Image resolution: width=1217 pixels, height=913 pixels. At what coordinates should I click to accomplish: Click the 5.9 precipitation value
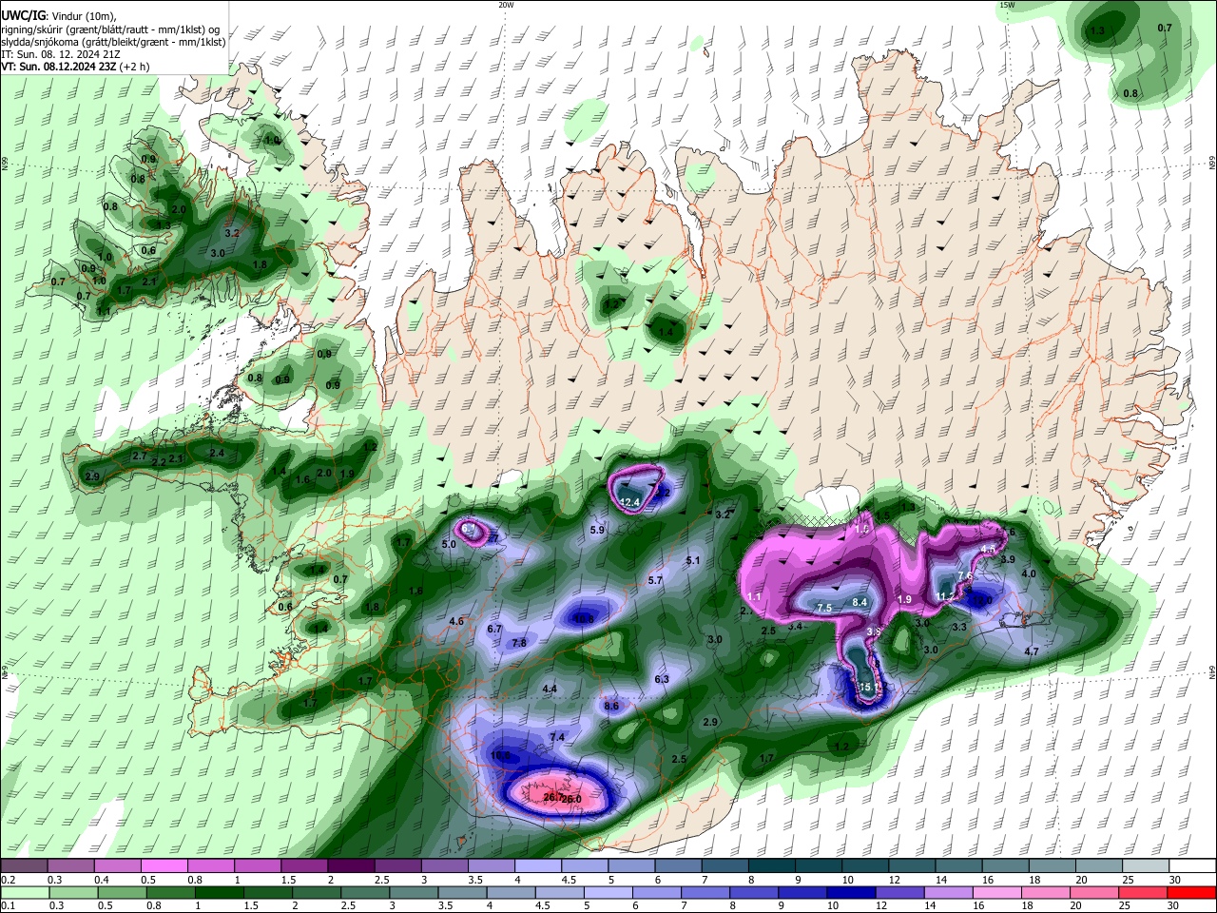pos(597,530)
